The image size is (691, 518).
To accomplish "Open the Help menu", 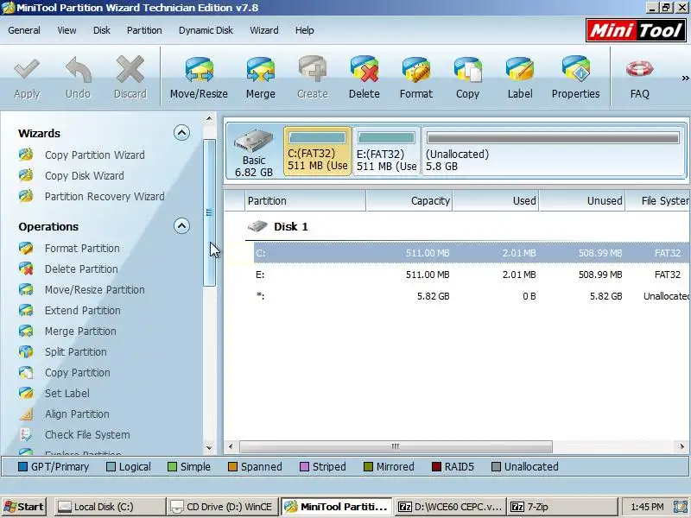I will pyautogui.click(x=305, y=30).
